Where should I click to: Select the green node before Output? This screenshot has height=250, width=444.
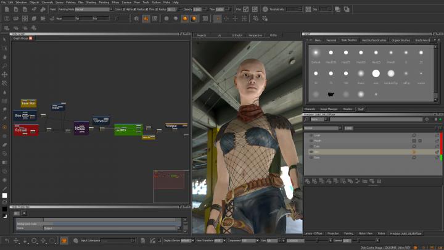(128, 130)
